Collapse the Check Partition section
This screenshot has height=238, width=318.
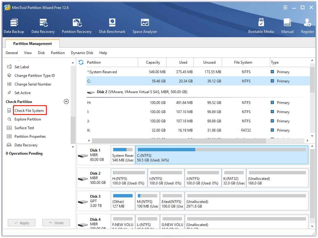coord(66,101)
